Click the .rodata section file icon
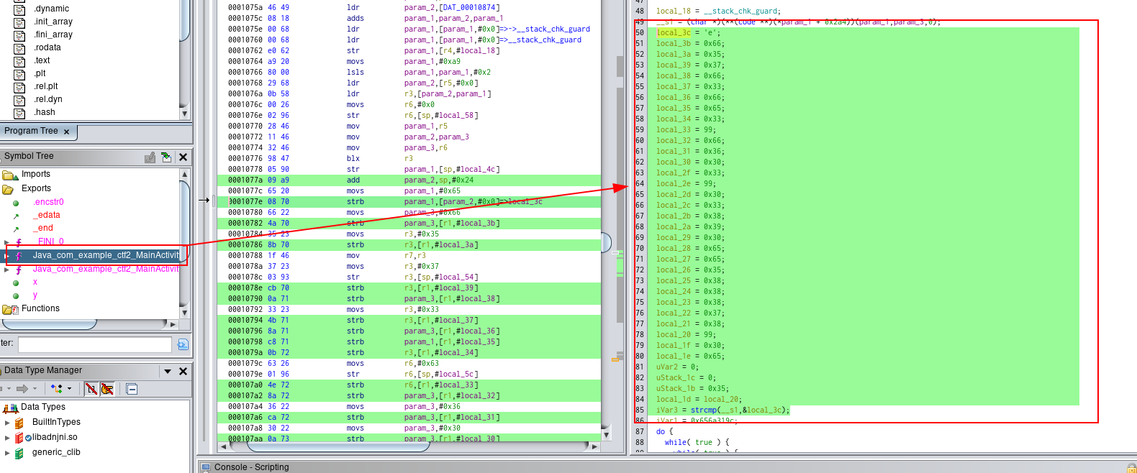 tap(20, 47)
